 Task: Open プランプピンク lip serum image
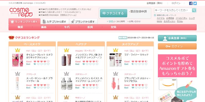[116, 84]
